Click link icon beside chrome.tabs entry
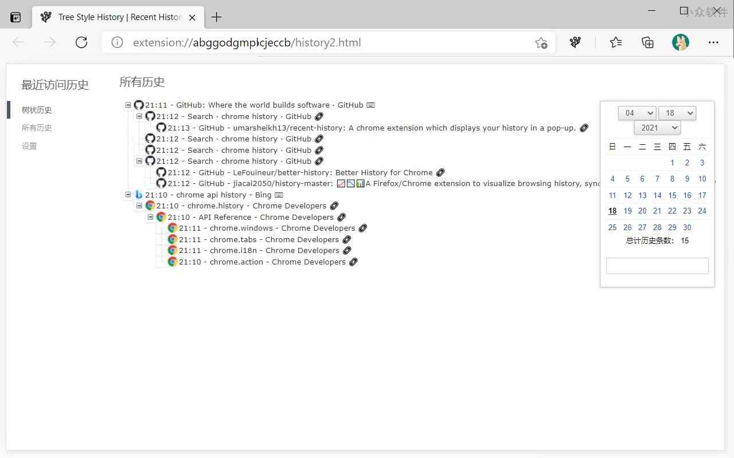Image resolution: width=734 pixels, height=458 pixels. click(346, 239)
